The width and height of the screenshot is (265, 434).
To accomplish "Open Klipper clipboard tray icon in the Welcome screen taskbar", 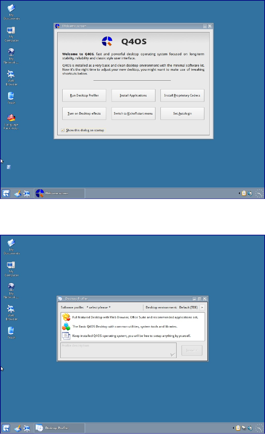I will tap(244, 193).
